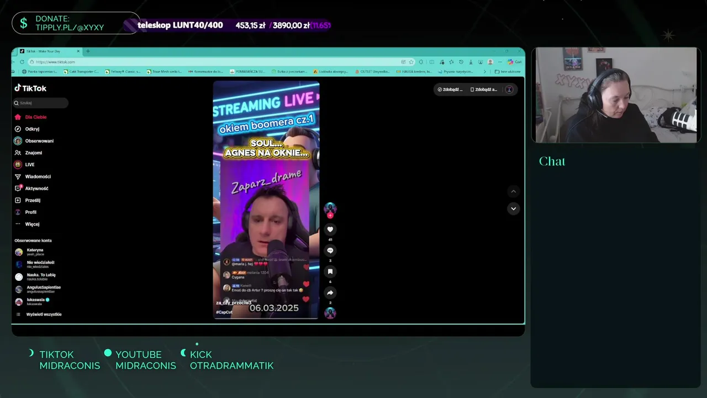
Task: Open a new browser tab
Action: point(87,51)
